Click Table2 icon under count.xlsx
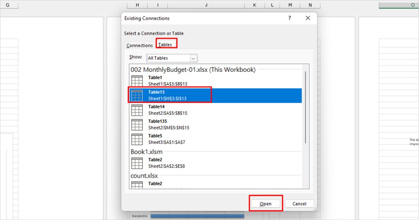 click(x=137, y=185)
